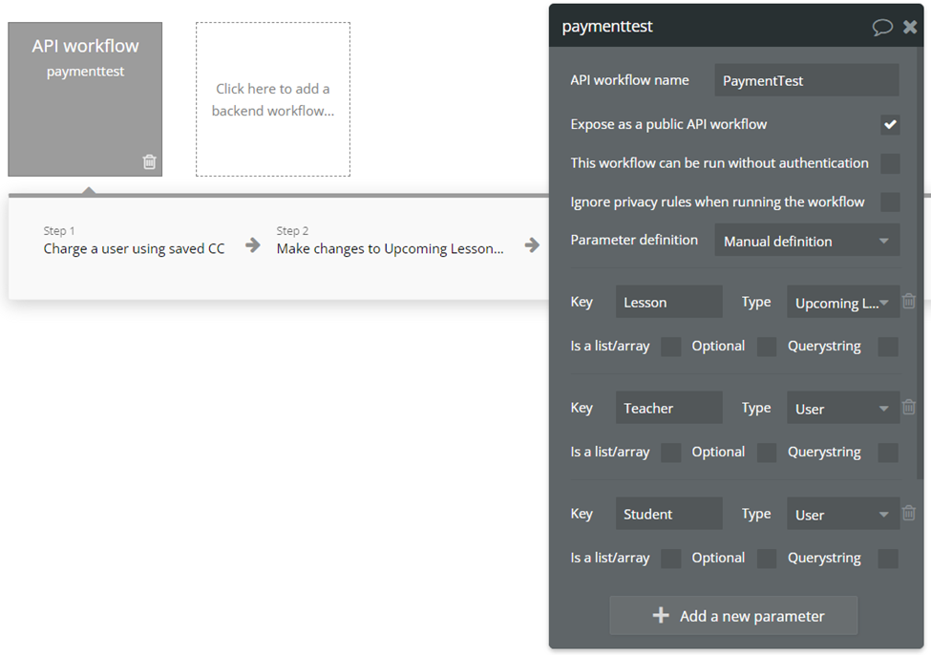Open Step 1 Charge a user using saved CC
931x655 pixels.
point(134,242)
